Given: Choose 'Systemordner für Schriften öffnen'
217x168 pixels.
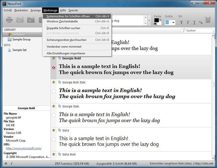Looking at the screenshot, I should click(x=77, y=16).
